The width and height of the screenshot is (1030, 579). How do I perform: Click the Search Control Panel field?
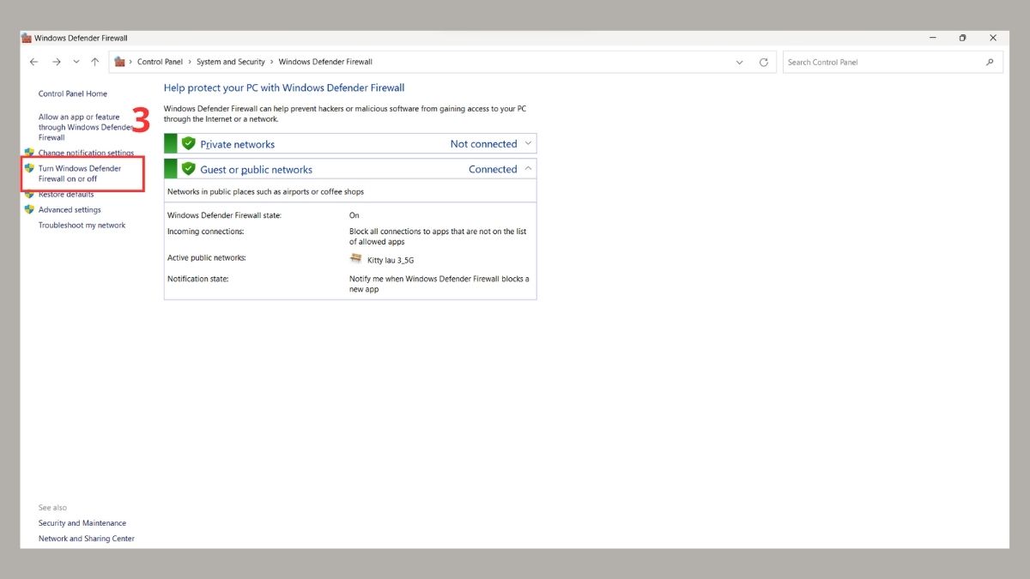click(x=893, y=62)
